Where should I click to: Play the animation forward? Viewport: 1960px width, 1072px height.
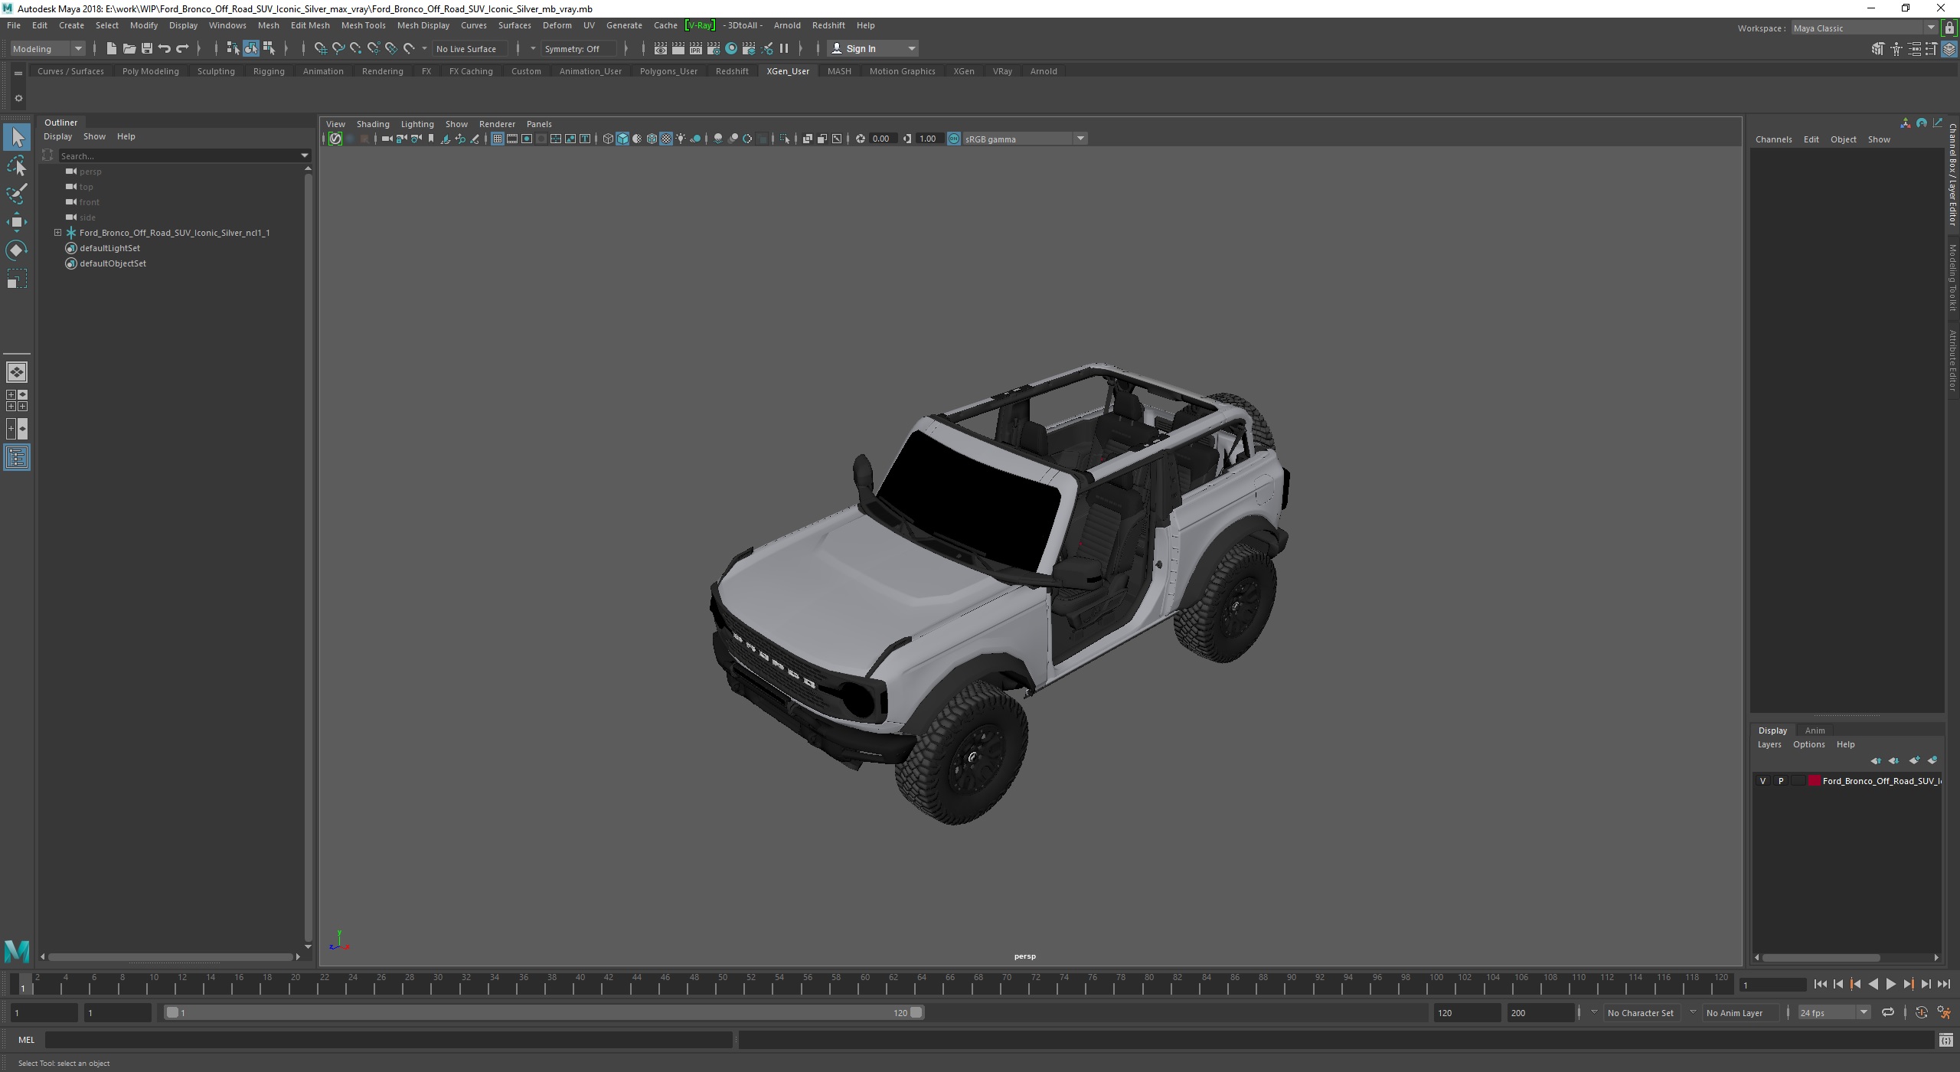coord(1891,985)
